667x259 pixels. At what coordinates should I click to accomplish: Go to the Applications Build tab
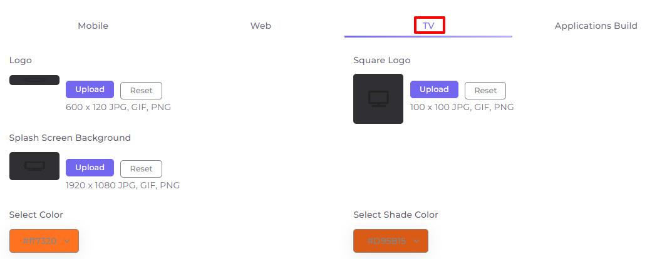[x=596, y=26]
